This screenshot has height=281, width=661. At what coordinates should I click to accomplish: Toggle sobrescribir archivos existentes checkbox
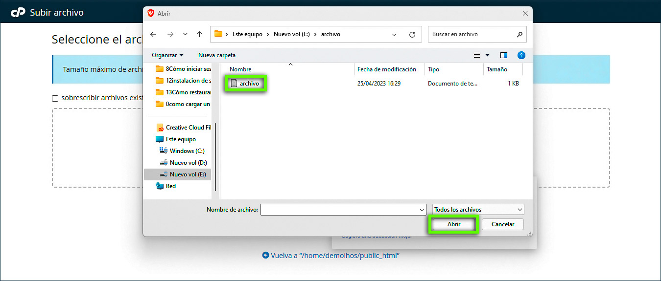(55, 98)
